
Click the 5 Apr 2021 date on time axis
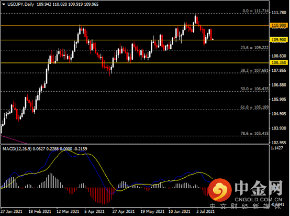[x=94, y=211]
